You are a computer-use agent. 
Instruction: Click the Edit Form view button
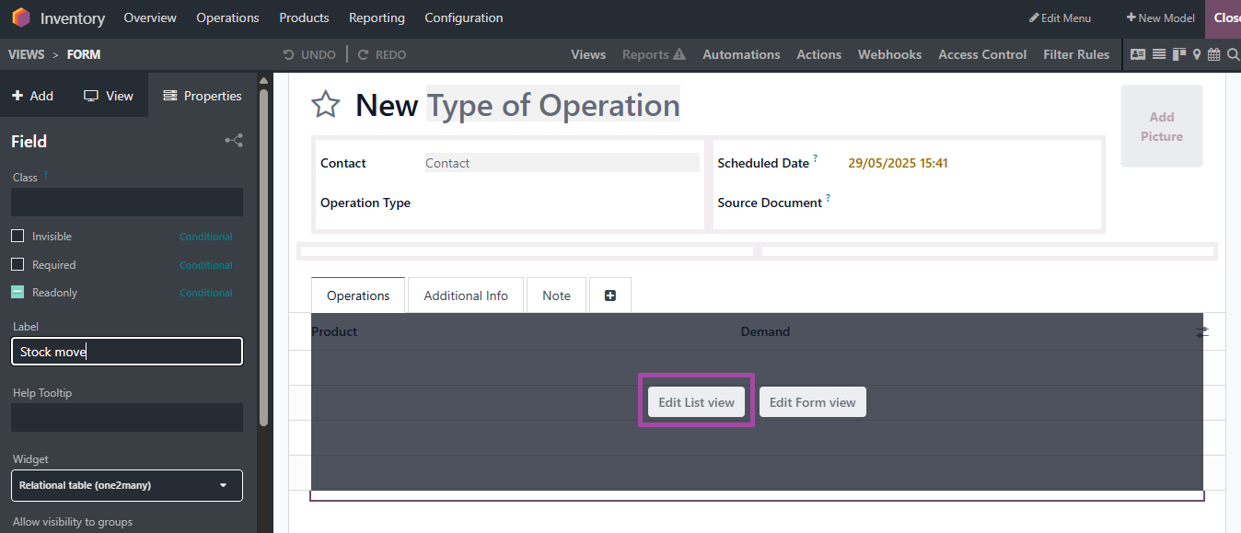(x=813, y=402)
